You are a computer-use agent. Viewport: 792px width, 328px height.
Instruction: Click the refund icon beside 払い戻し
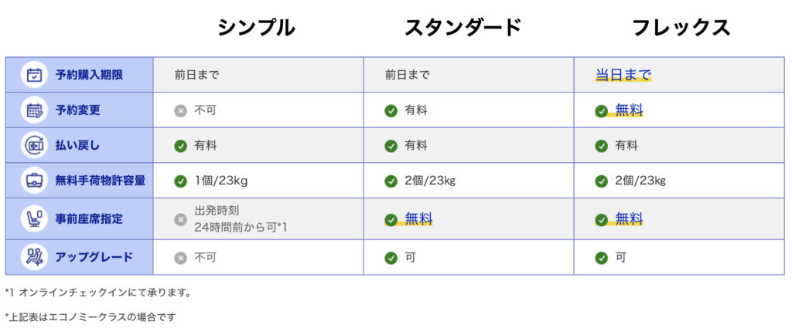pos(34,146)
